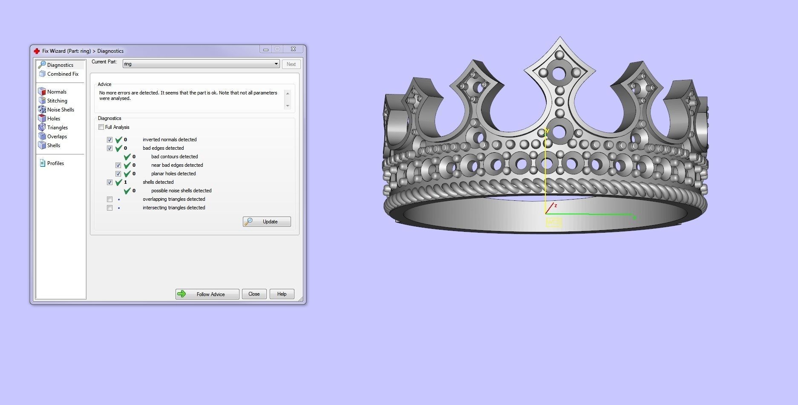The image size is (798, 405).
Task: Open the Holes fix icon
Action: [x=42, y=118]
